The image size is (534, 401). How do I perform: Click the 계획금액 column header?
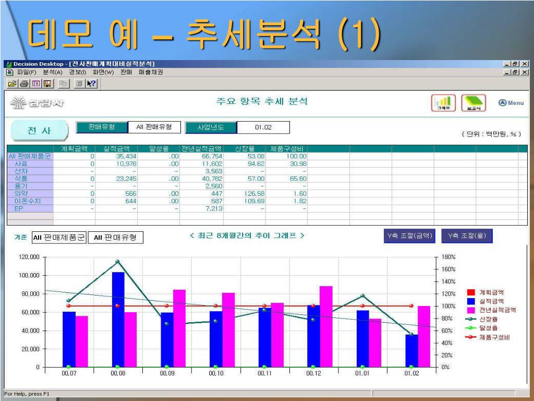74,149
